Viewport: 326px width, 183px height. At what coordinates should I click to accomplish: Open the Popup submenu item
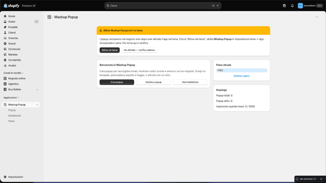[12, 110]
